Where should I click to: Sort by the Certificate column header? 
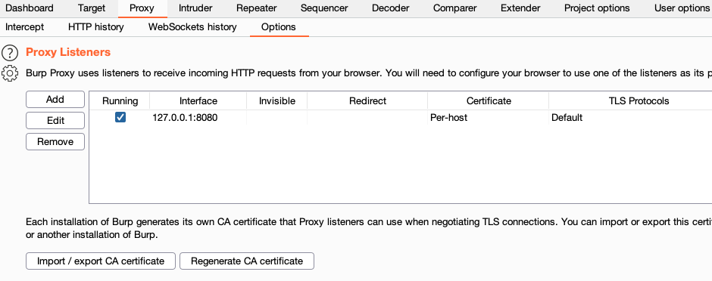489,101
